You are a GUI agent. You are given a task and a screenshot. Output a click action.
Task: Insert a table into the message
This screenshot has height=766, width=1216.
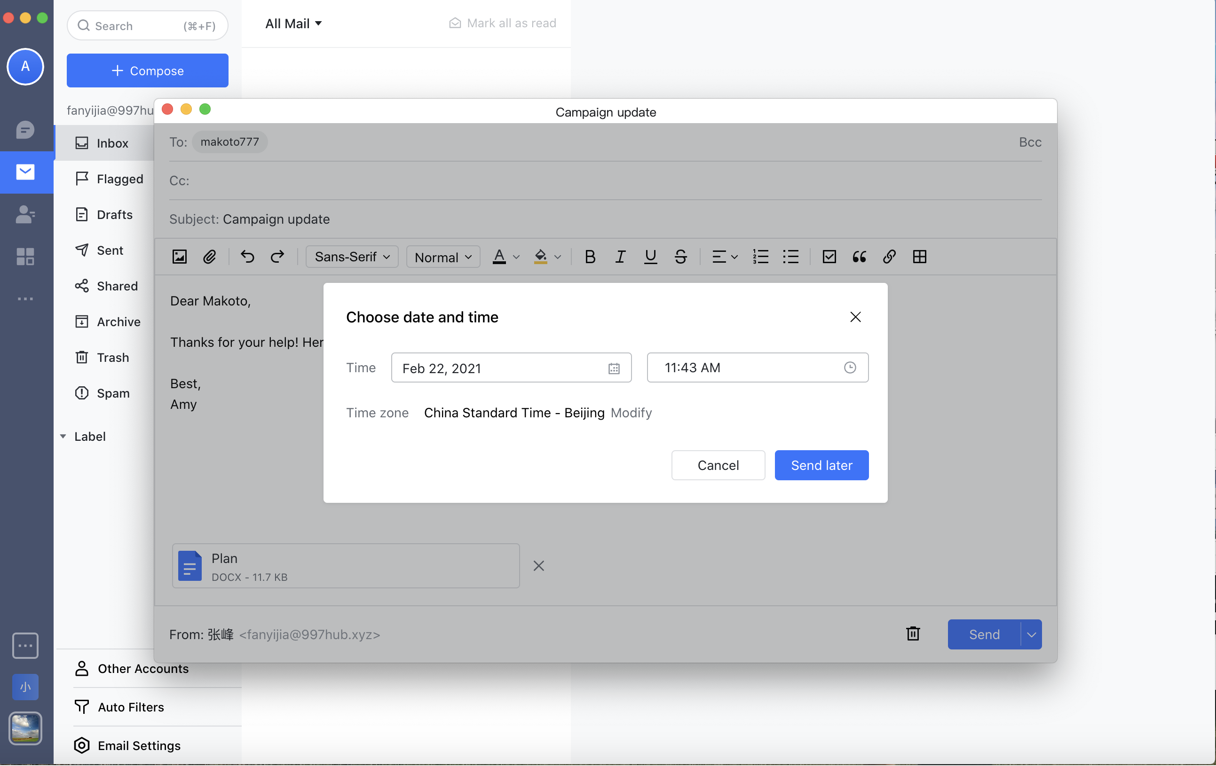(919, 257)
